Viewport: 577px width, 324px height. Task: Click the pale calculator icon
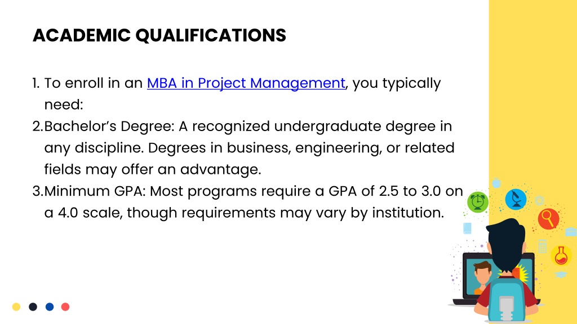[x=543, y=246]
